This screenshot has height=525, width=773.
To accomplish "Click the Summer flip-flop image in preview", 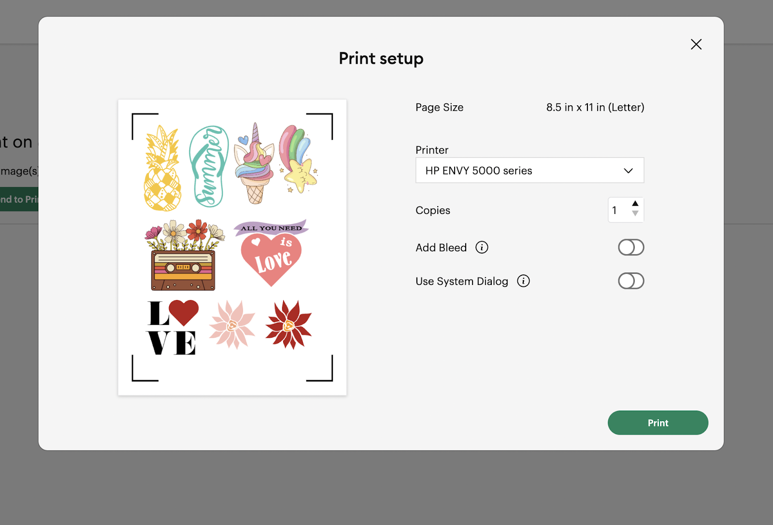I will tap(209, 167).
